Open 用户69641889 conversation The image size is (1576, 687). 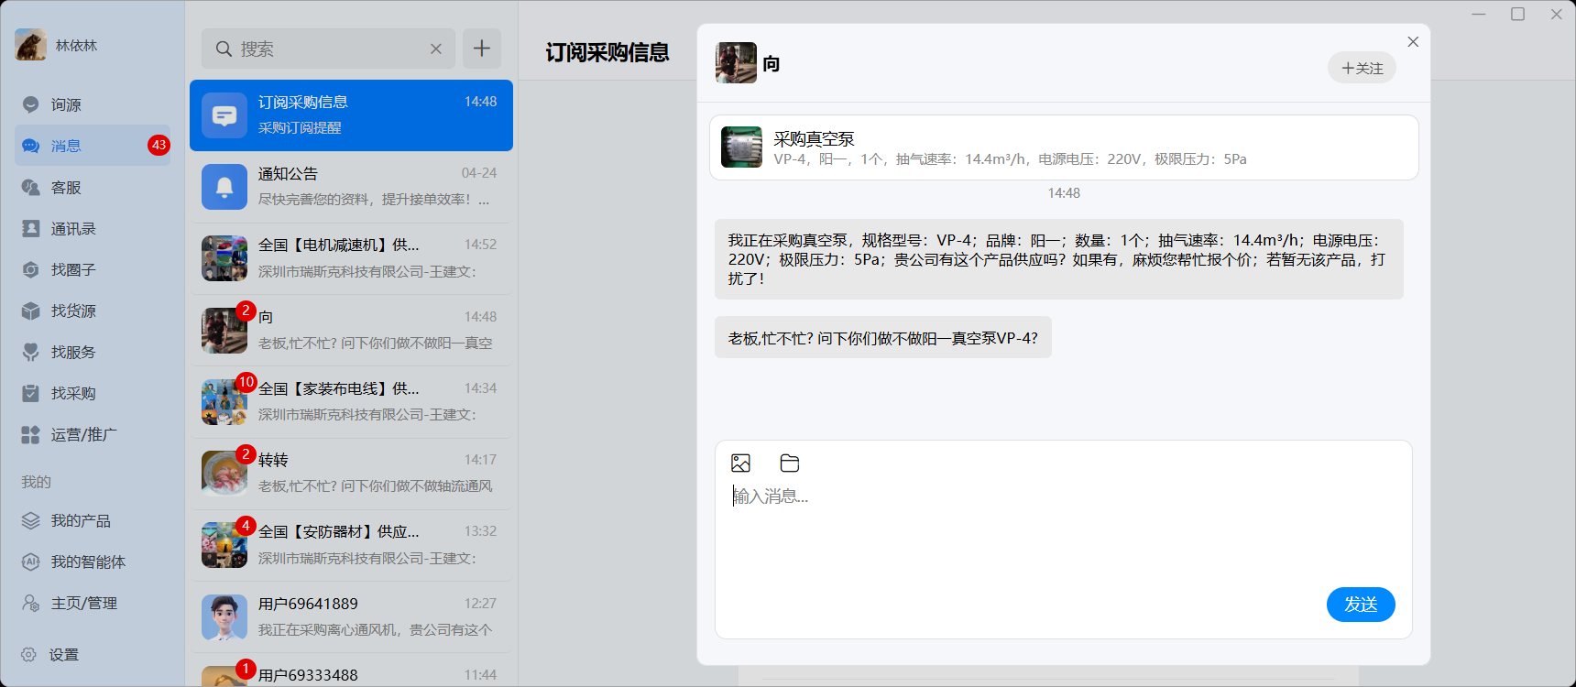(x=351, y=616)
